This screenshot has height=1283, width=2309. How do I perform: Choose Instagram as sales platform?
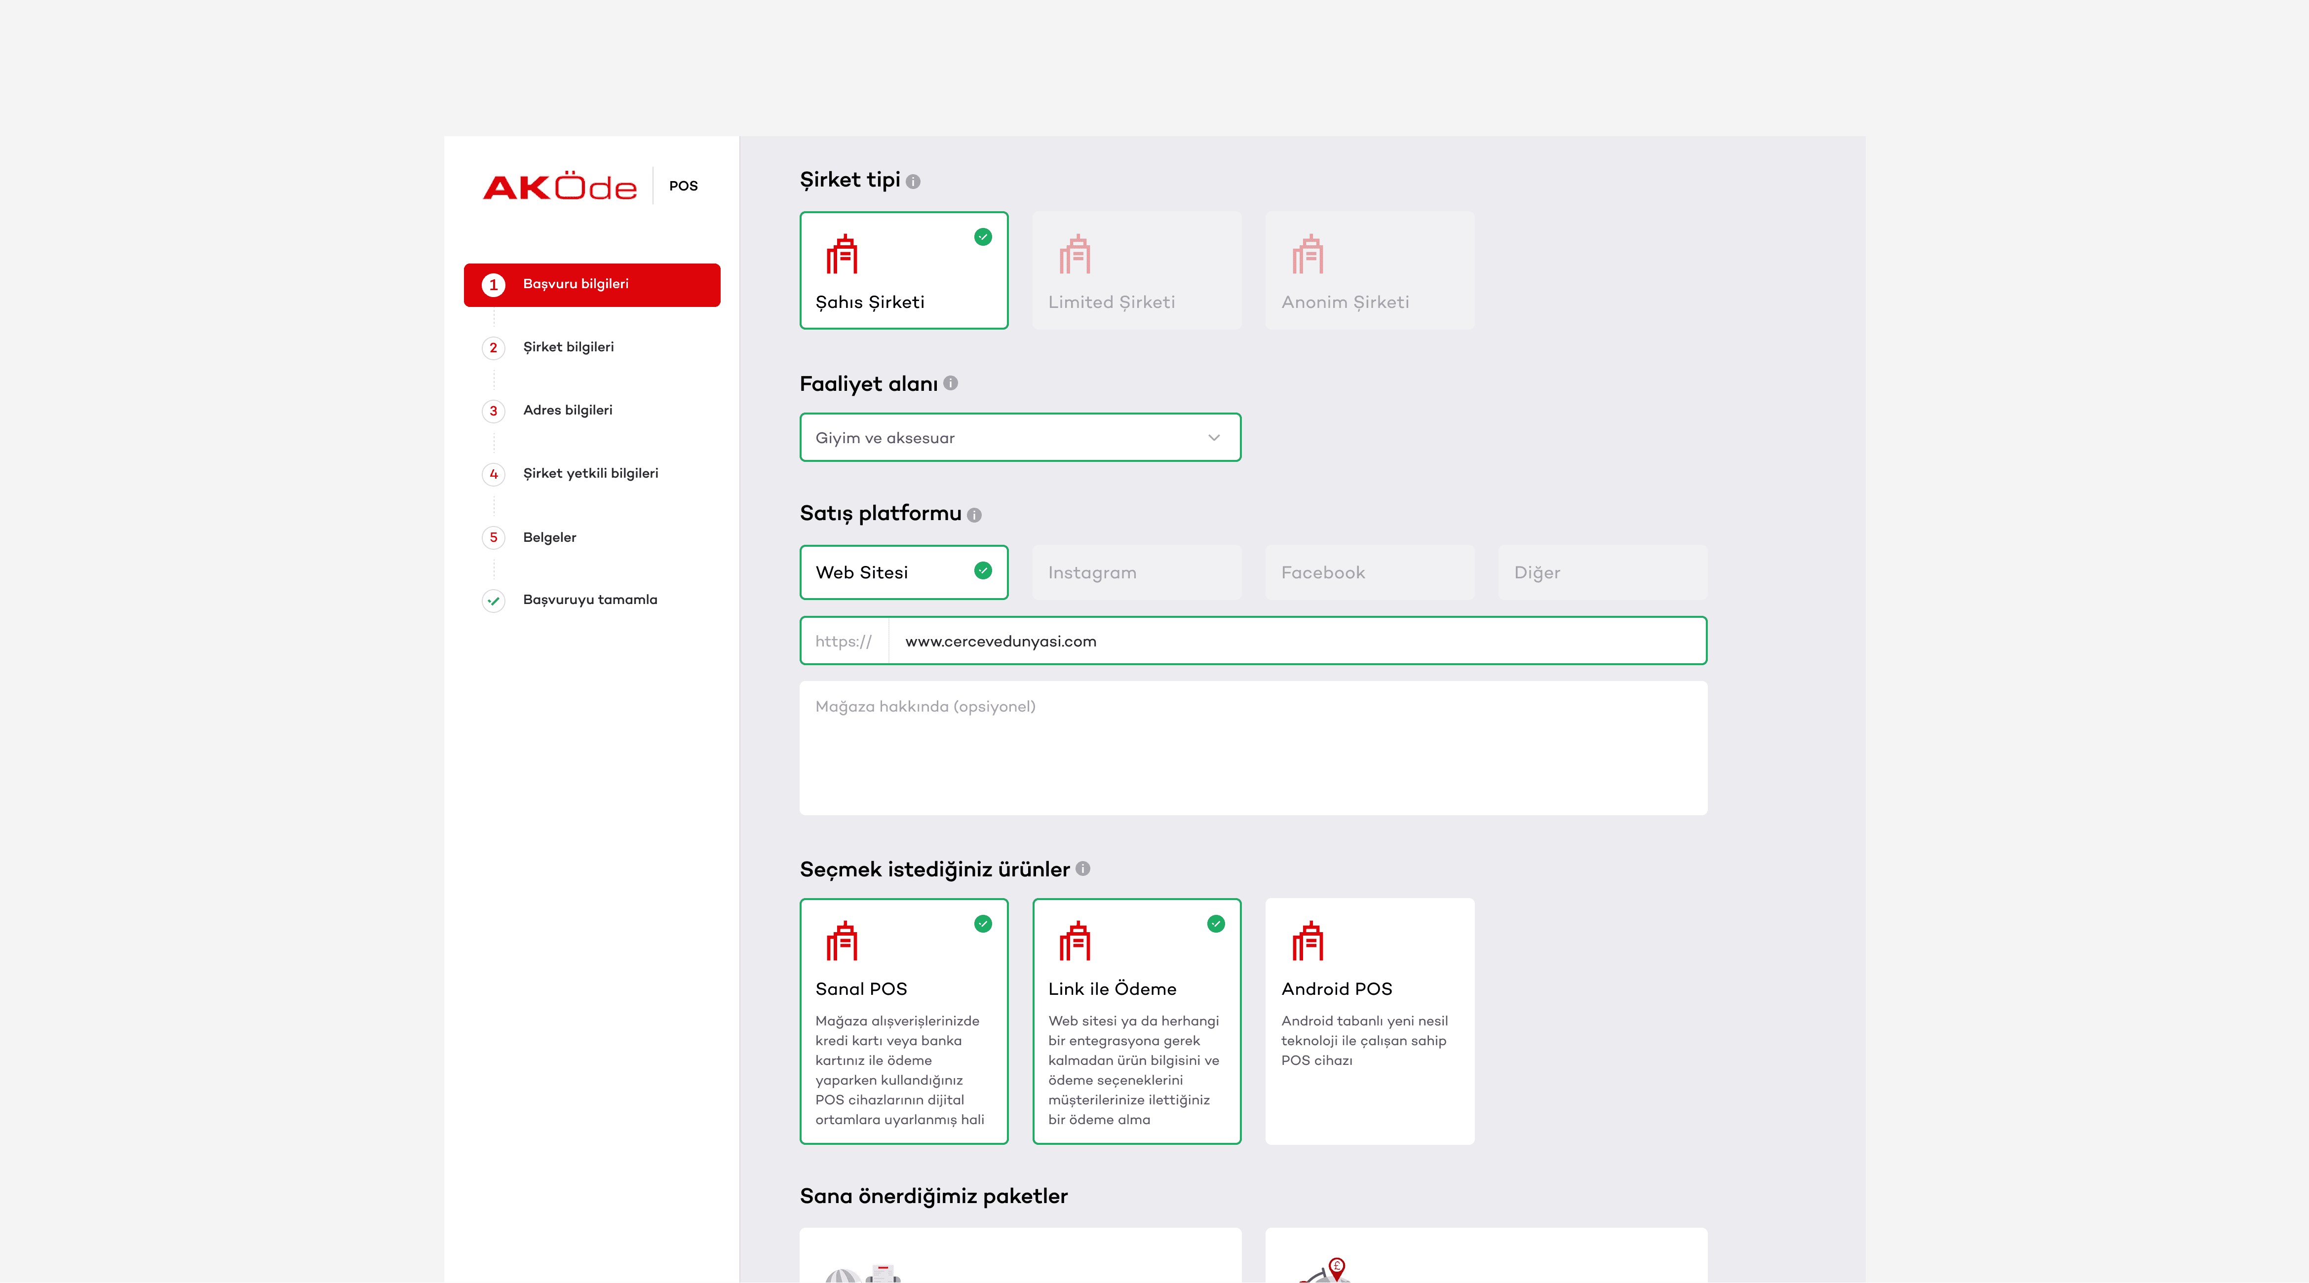point(1136,572)
